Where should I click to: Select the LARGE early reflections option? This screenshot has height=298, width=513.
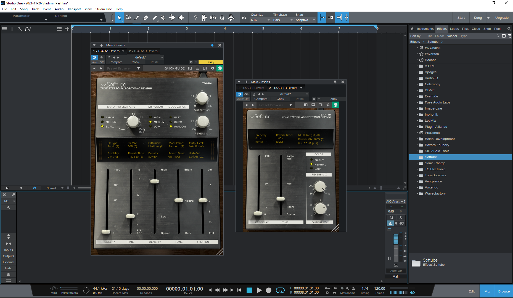102,117
